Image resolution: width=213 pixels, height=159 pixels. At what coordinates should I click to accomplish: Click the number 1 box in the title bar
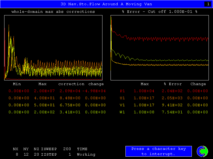click(208, 4)
